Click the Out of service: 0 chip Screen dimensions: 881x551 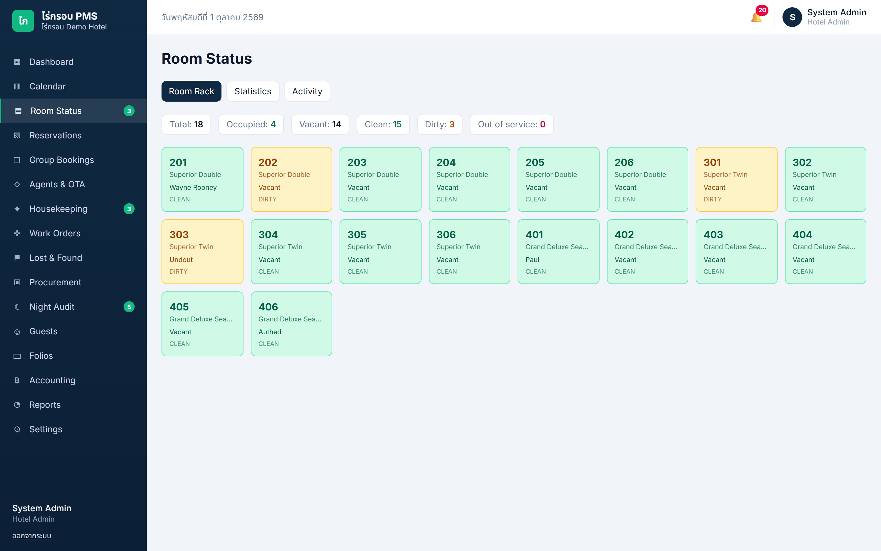[x=512, y=124]
